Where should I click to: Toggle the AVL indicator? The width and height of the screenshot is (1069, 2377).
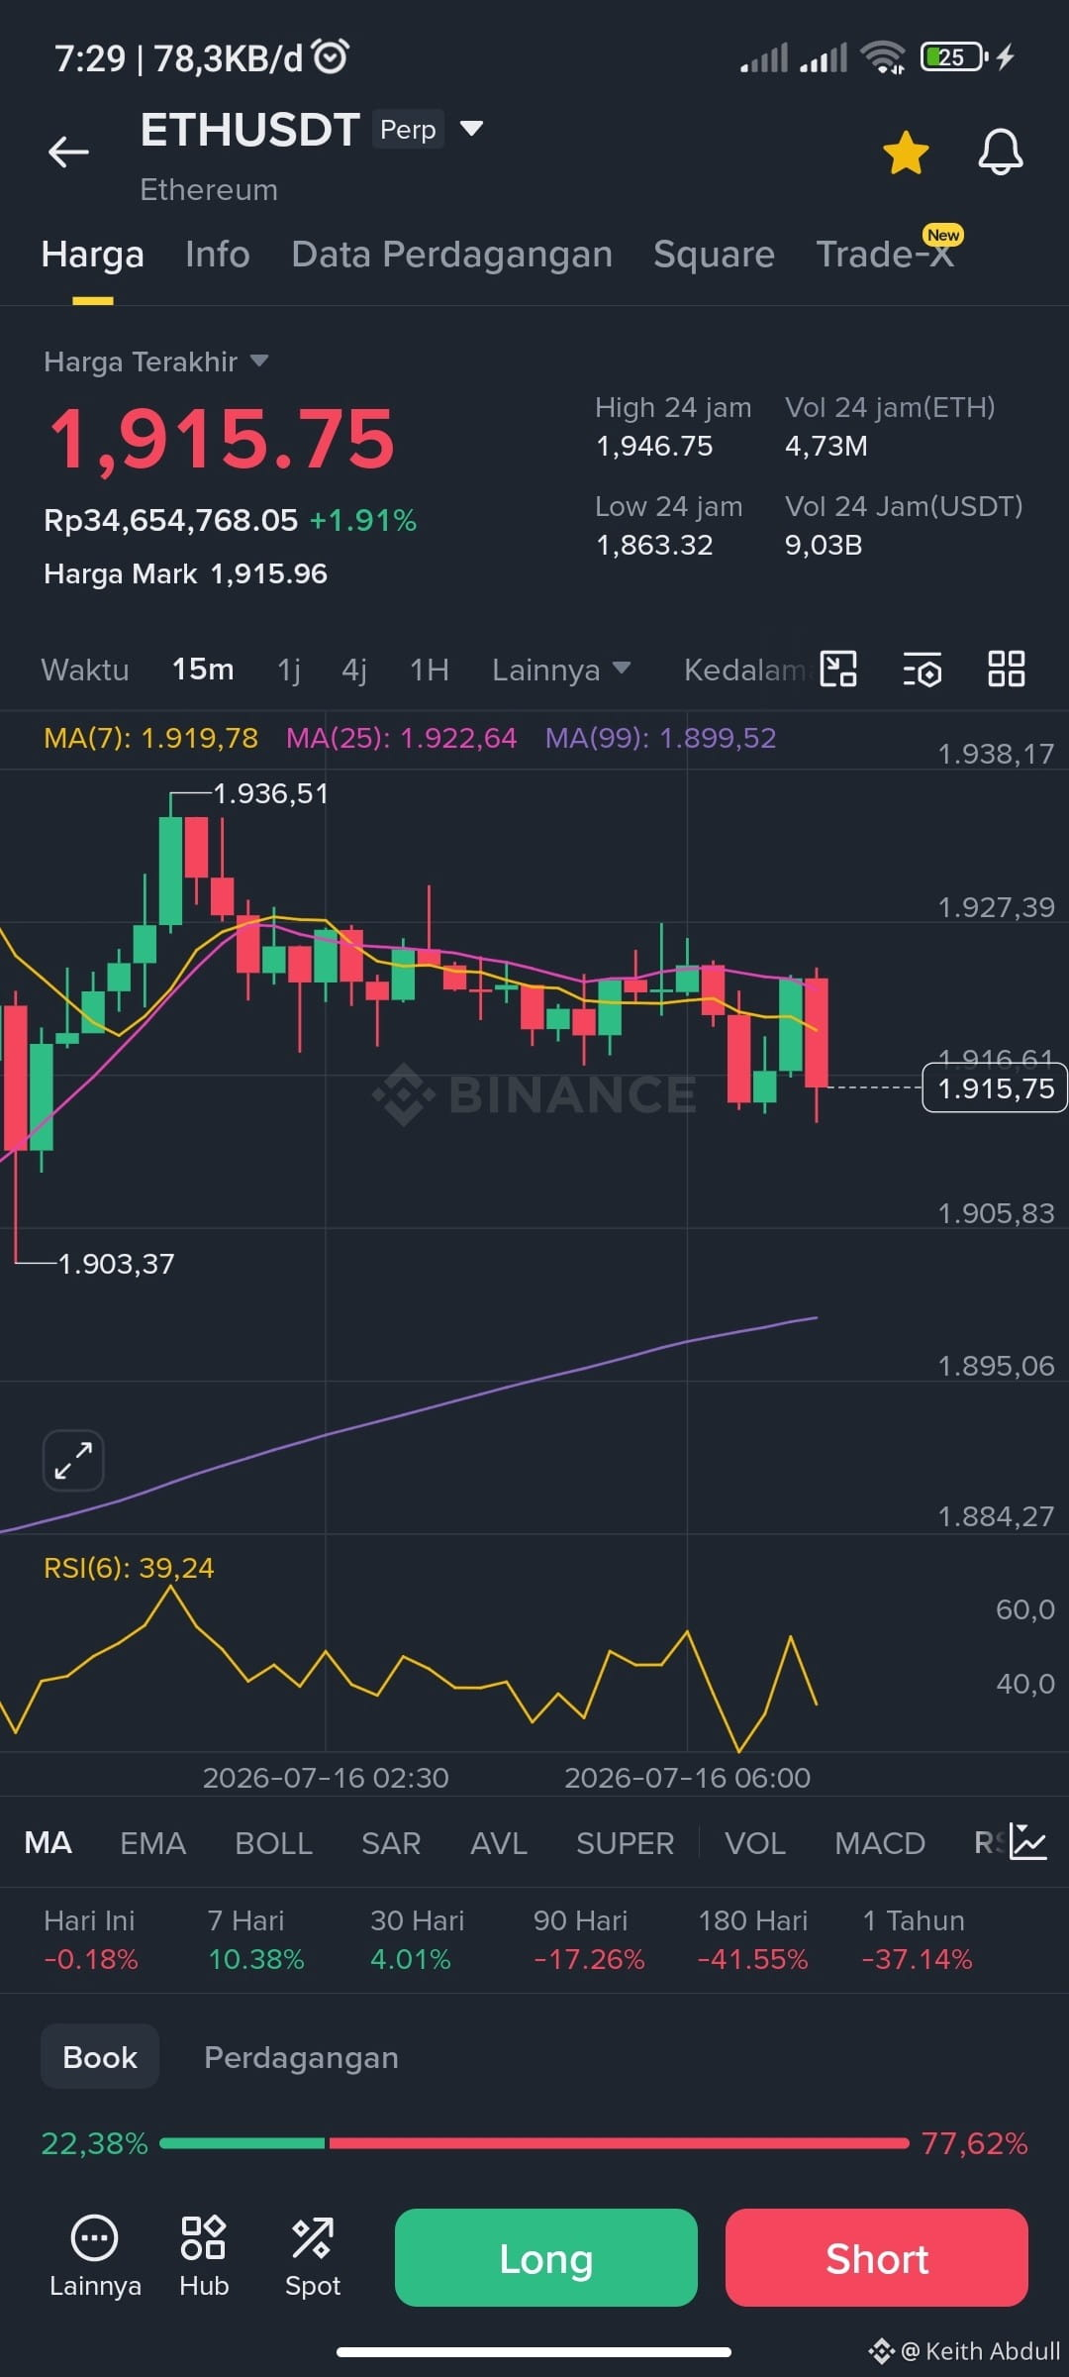pyautogui.click(x=499, y=1843)
